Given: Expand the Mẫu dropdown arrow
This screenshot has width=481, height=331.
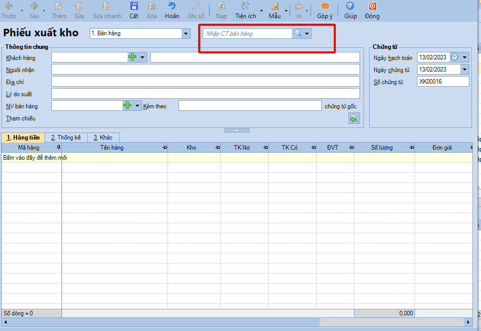Looking at the screenshot, I should point(286,11).
